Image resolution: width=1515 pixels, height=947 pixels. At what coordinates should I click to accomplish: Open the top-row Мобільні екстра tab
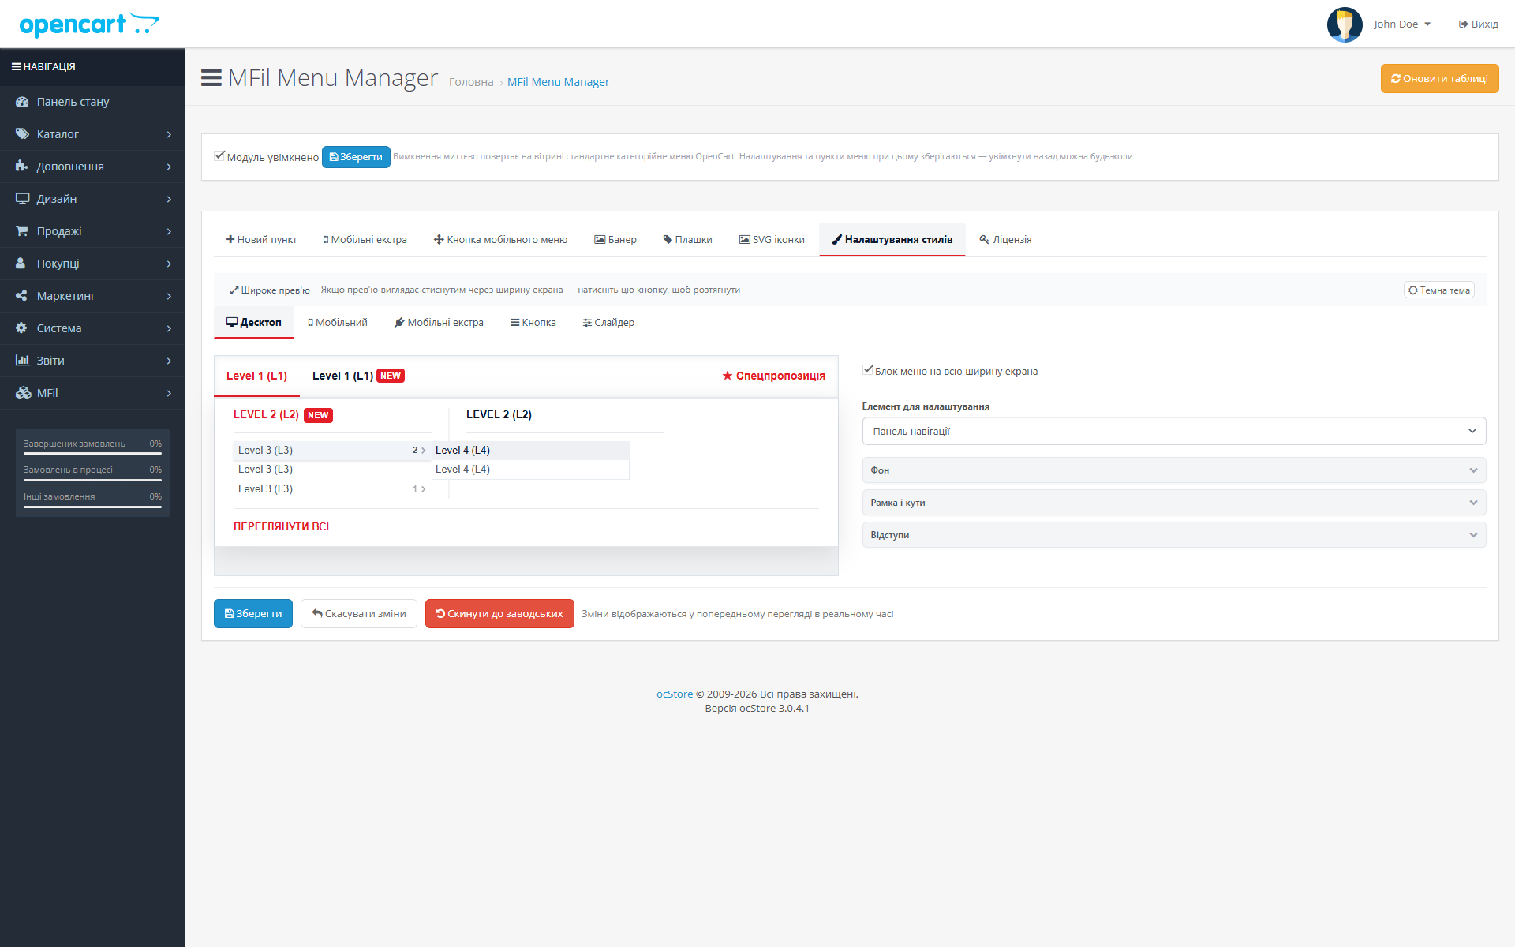365,240
